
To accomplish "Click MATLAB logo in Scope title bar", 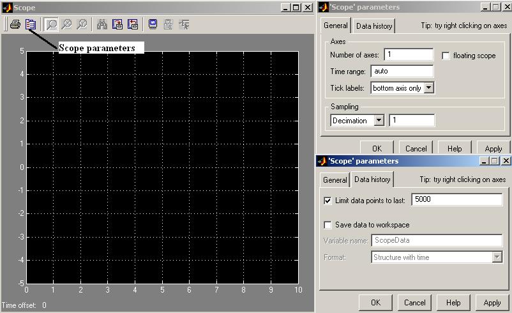I will [x=7, y=8].
